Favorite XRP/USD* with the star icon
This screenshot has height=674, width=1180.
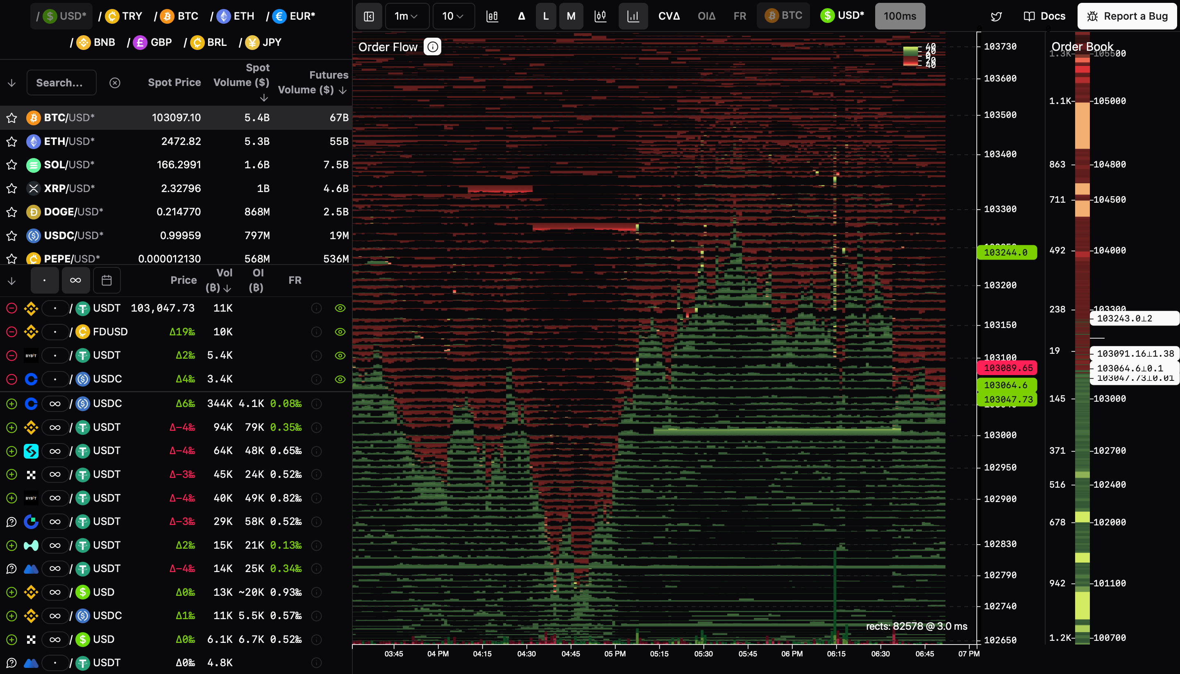coord(11,188)
